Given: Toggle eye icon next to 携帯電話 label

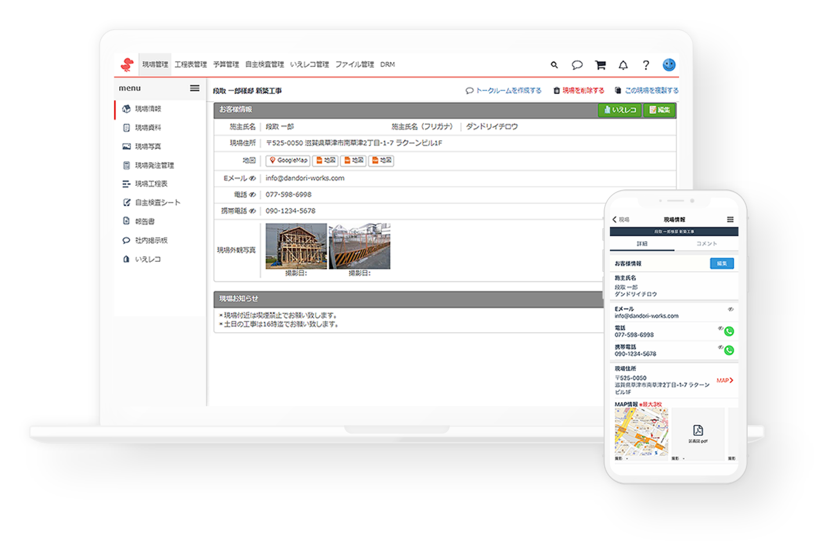Looking at the screenshot, I should point(252,211).
